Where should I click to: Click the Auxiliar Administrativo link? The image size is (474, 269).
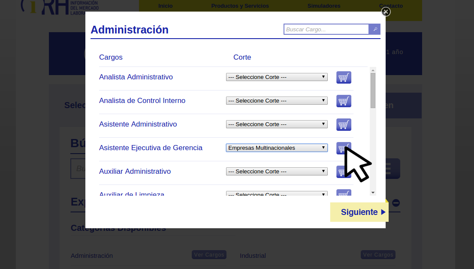click(135, 171)
